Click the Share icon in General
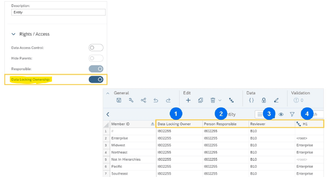 (143, 100)
